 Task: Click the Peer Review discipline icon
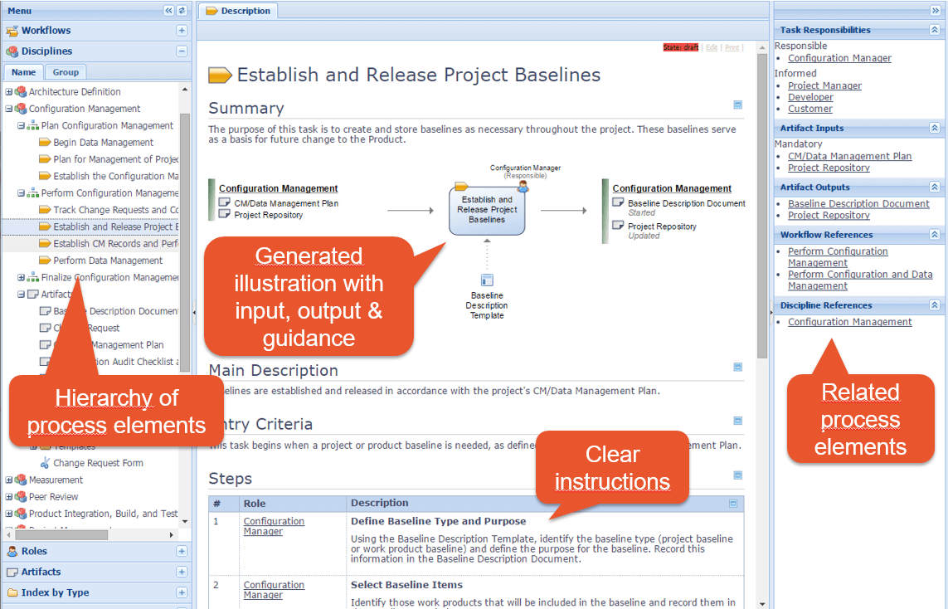pyautogui.click(x=21, y=497)
